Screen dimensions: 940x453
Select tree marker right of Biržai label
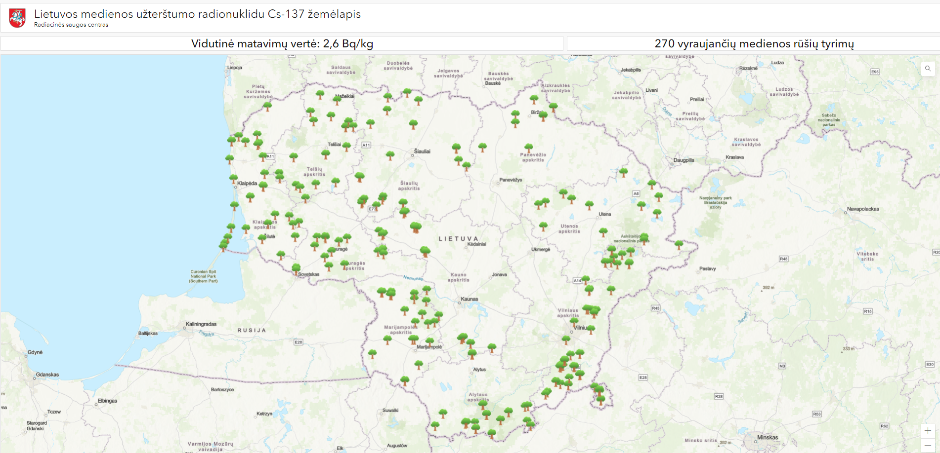pyautogui.click(x=543, y=116)
